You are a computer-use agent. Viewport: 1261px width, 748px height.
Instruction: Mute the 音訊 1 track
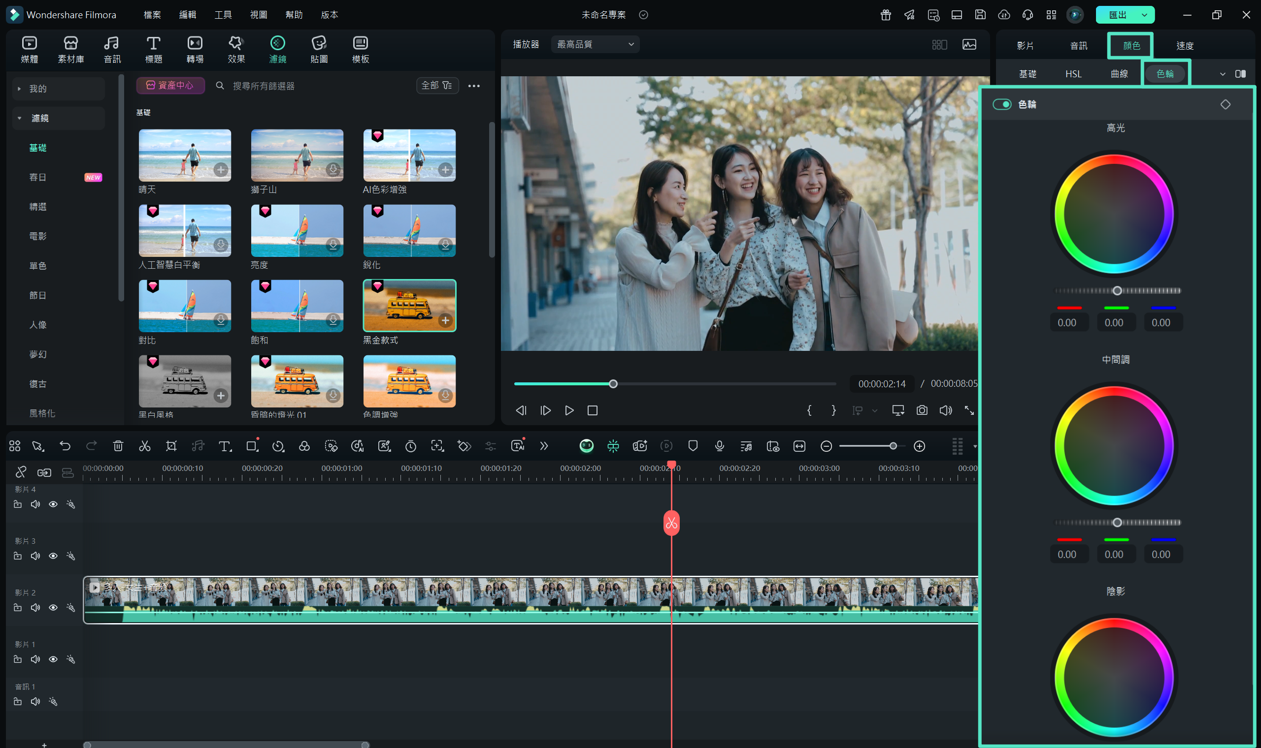35,702
